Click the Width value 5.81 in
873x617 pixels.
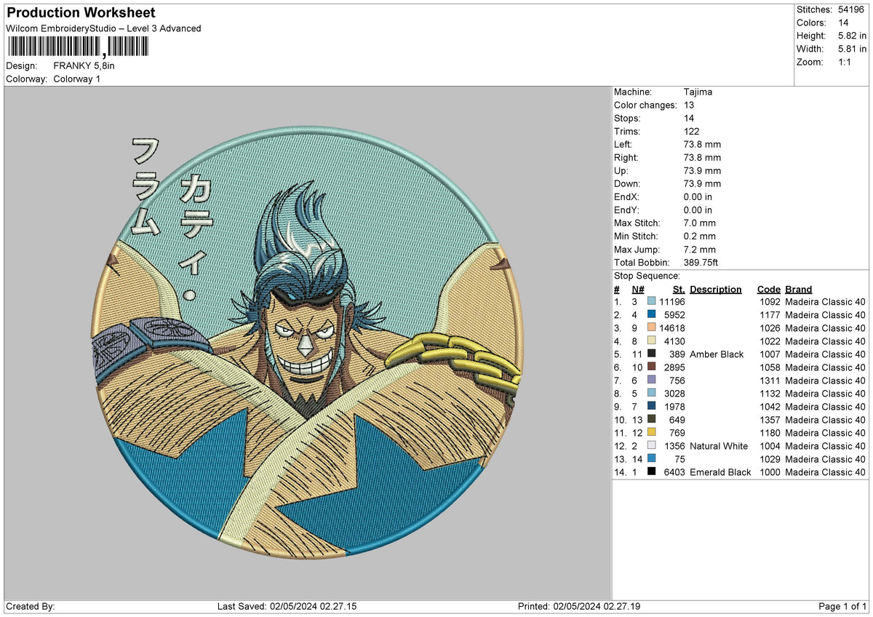point(852,49)
